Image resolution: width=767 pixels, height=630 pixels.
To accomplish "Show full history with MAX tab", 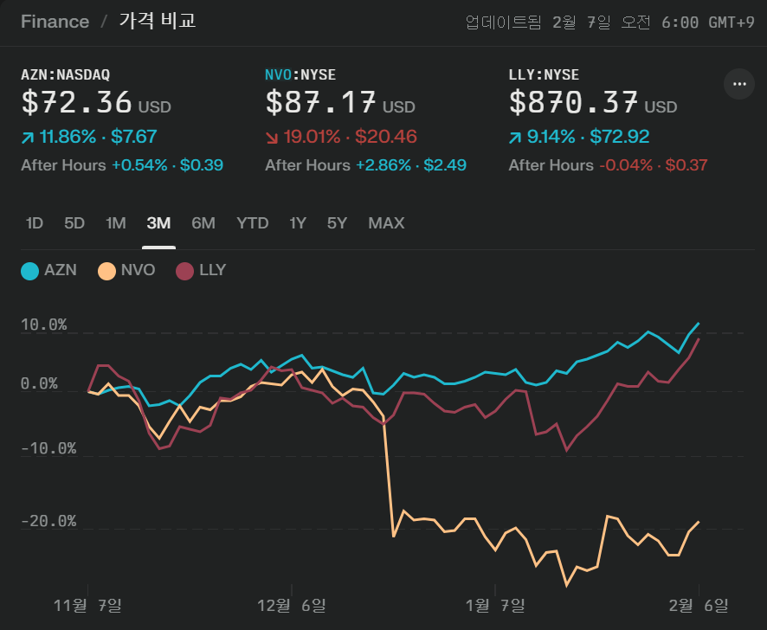I will point(386,223).
